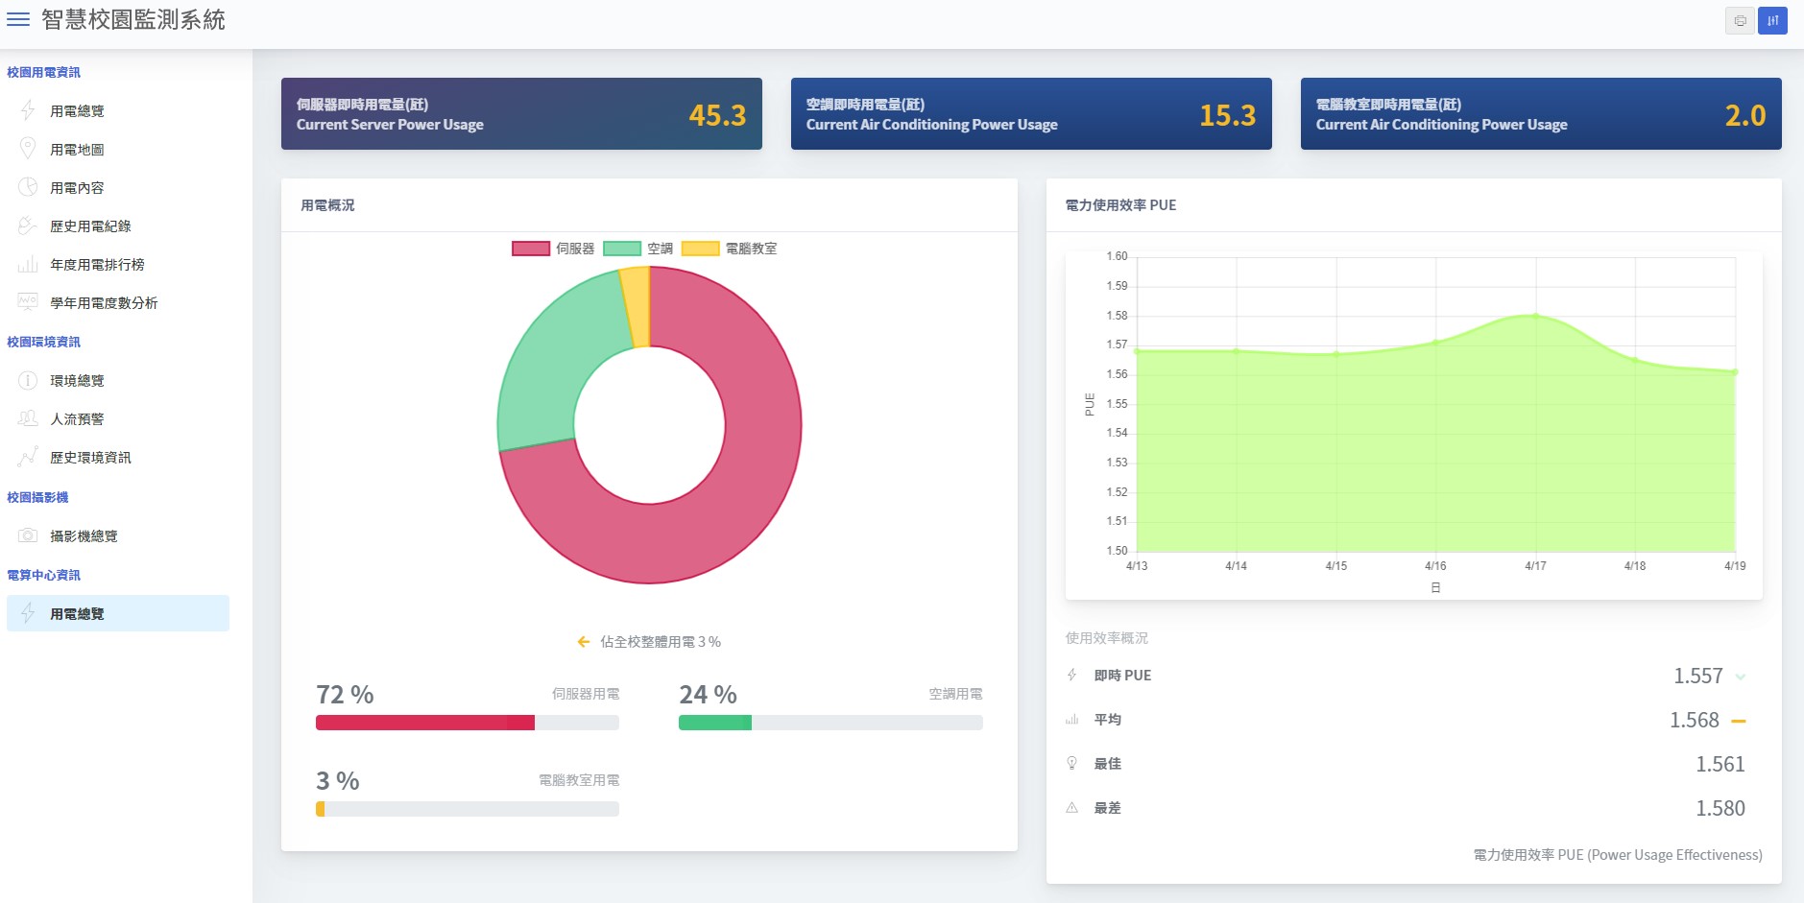Click the 3 % 電腦教室用電 progress bar
The width and height of the screenshot is (1804, 903).
[467, 809]
